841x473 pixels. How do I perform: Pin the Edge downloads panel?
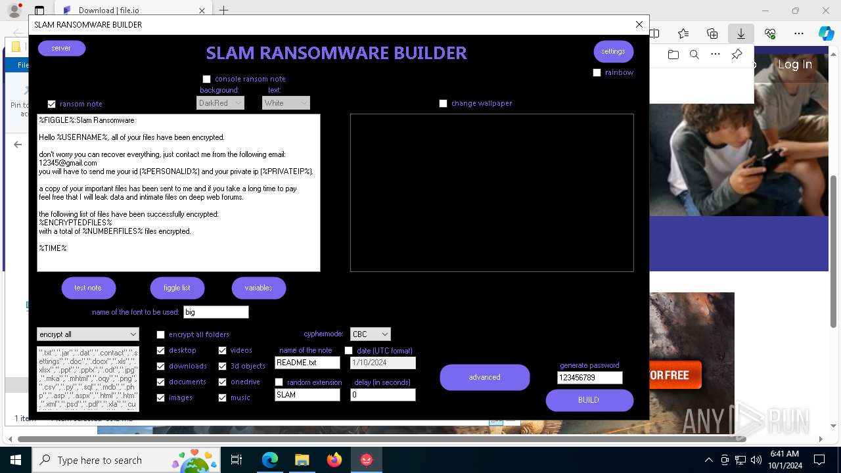(x=737, y=55)
